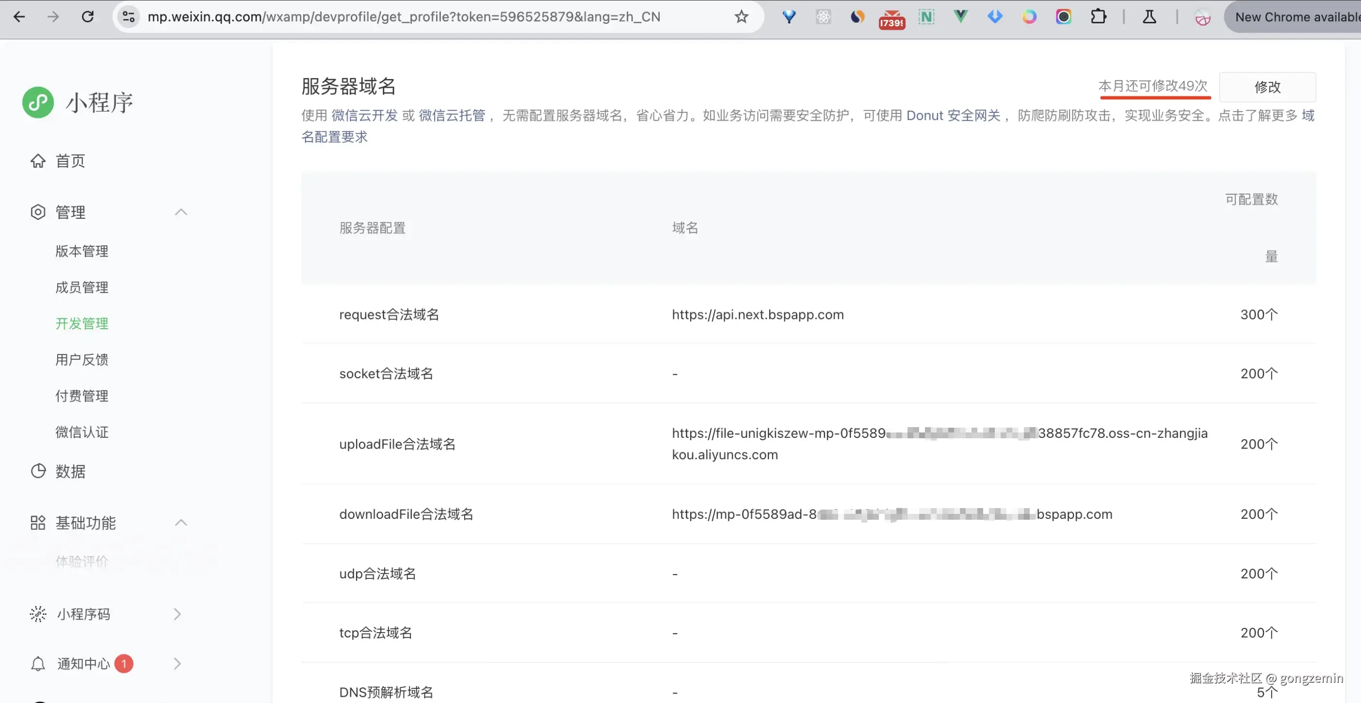Click the browser back arrow
Screen dimensions: 1361x703
19,17
